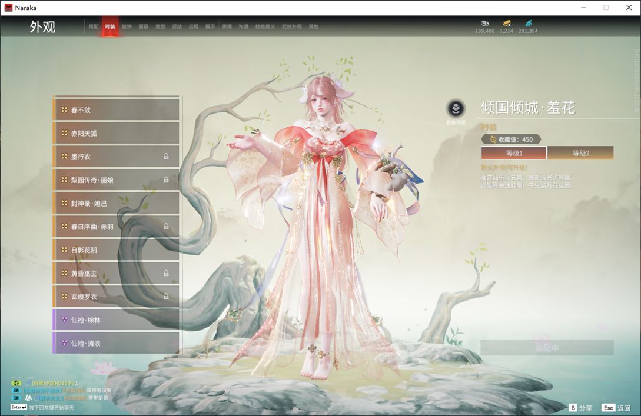Go to the 发型 tab
The image size is (641, 416).
point(160,26)
